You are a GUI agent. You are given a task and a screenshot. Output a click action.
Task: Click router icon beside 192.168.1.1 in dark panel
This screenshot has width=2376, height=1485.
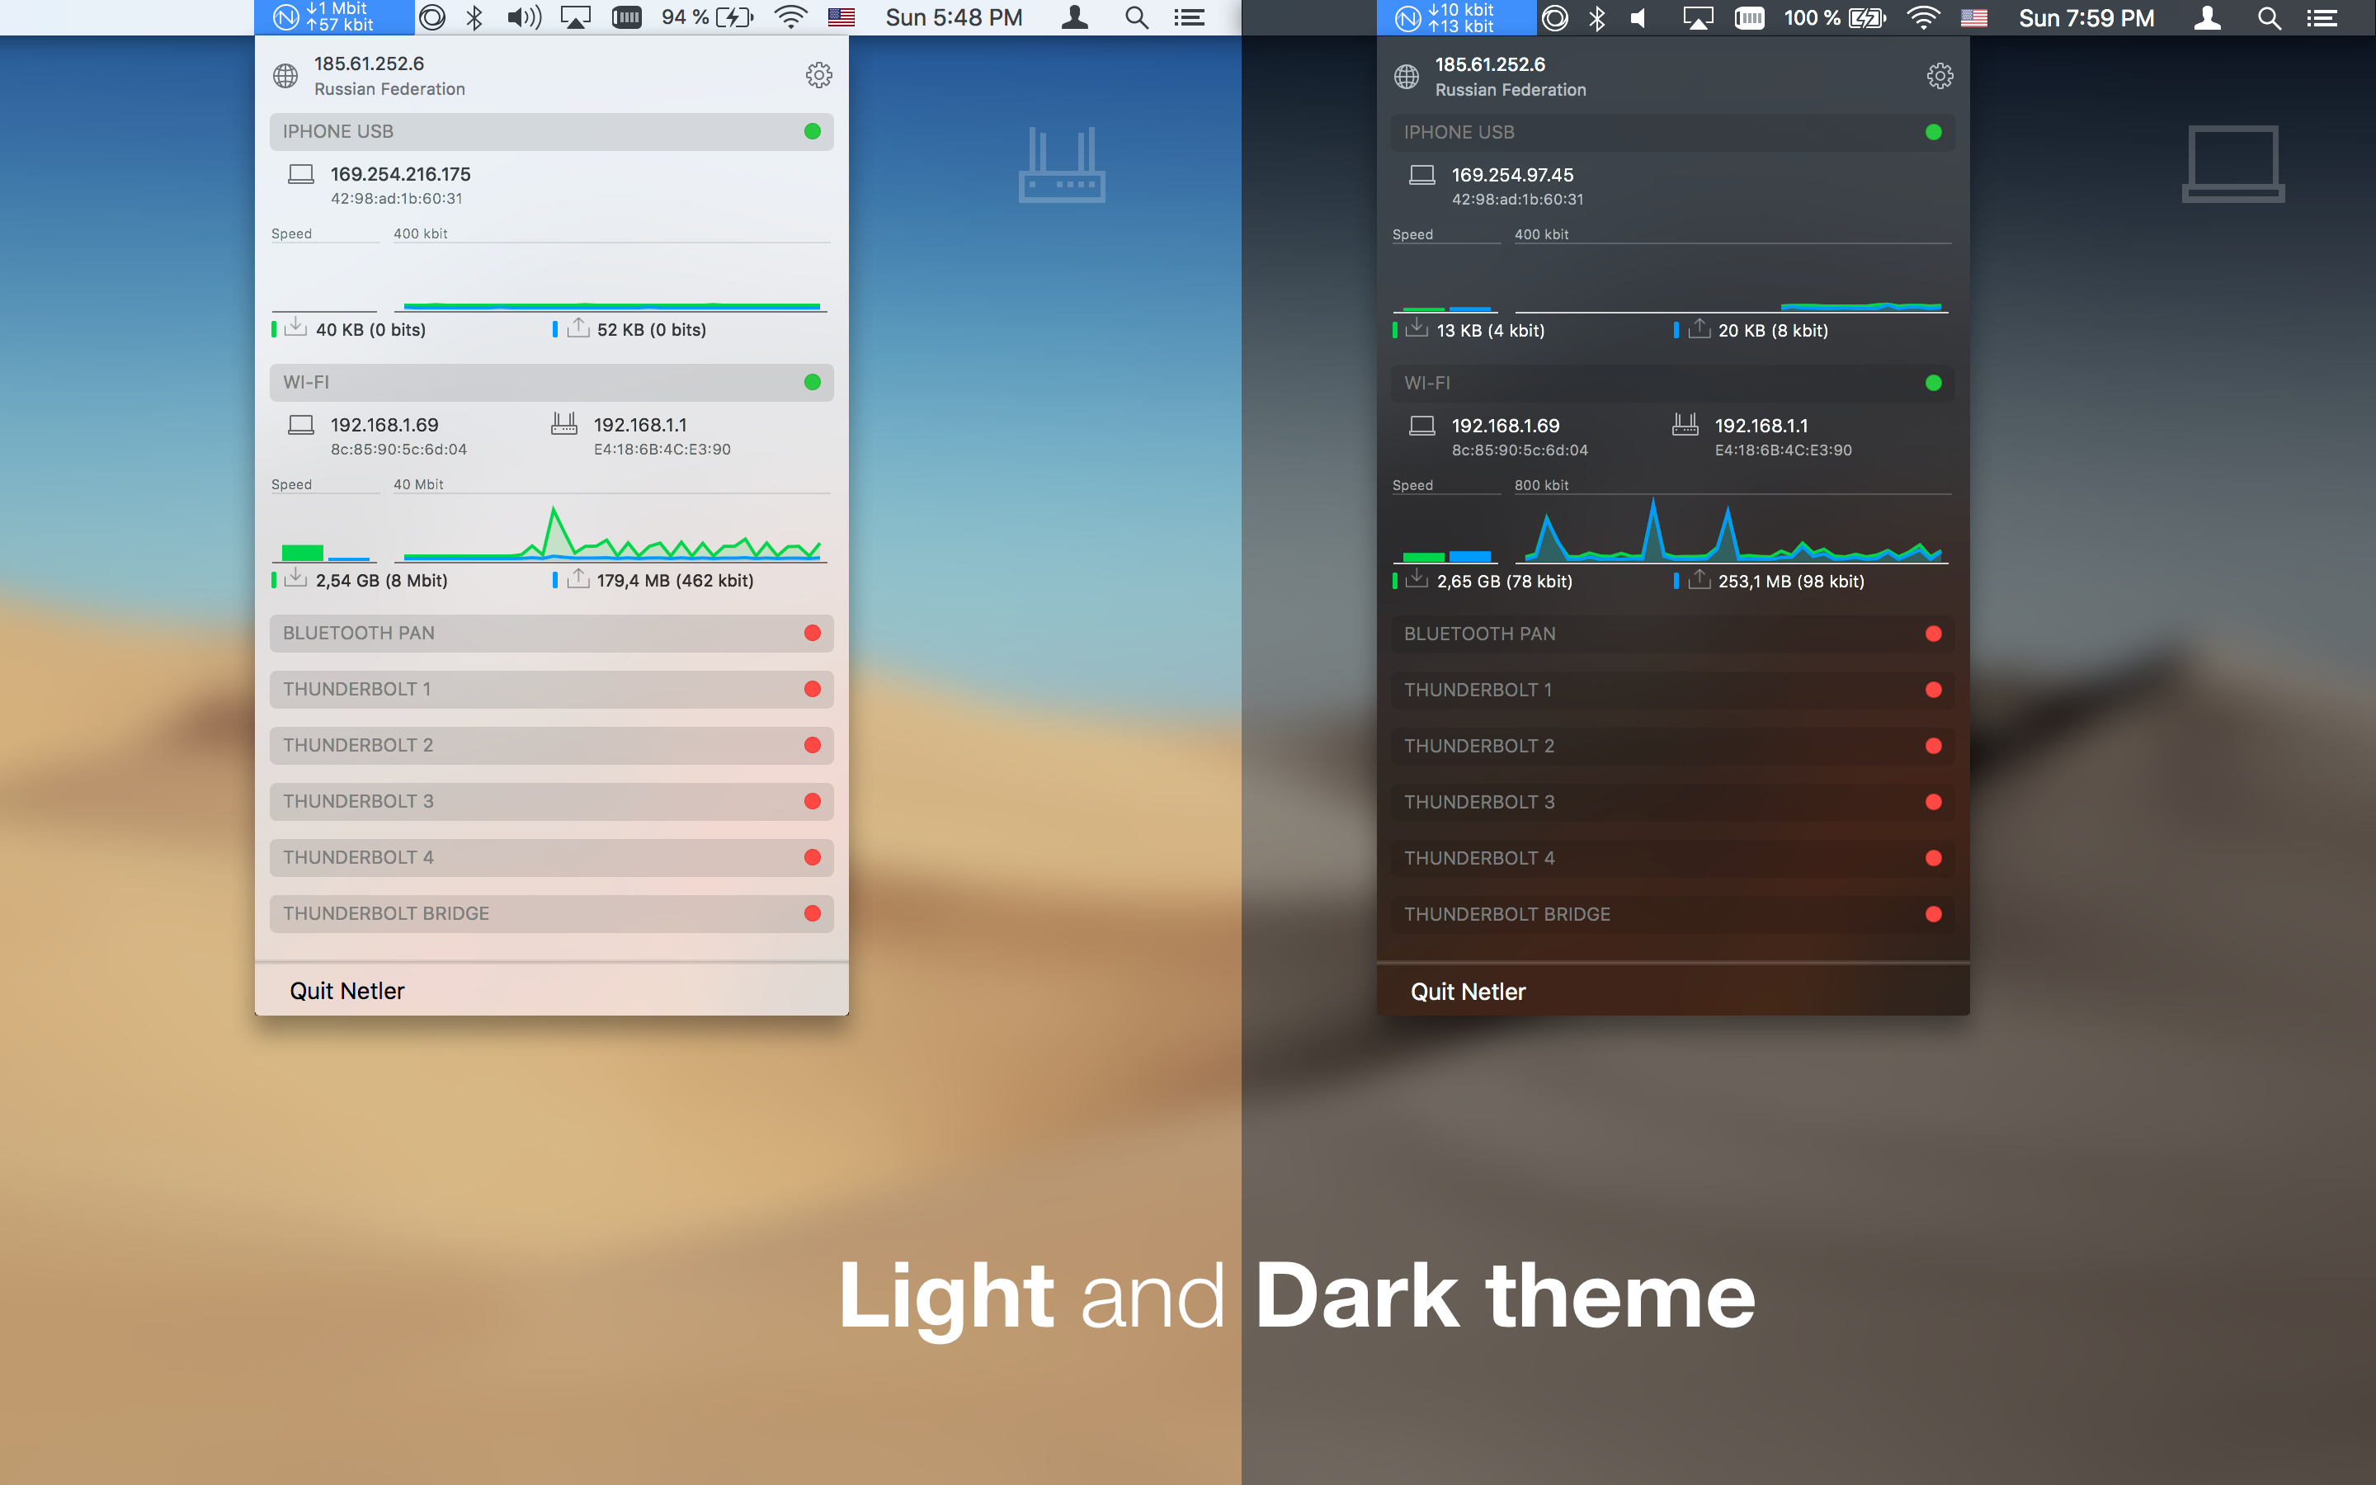pos(1685,425)
